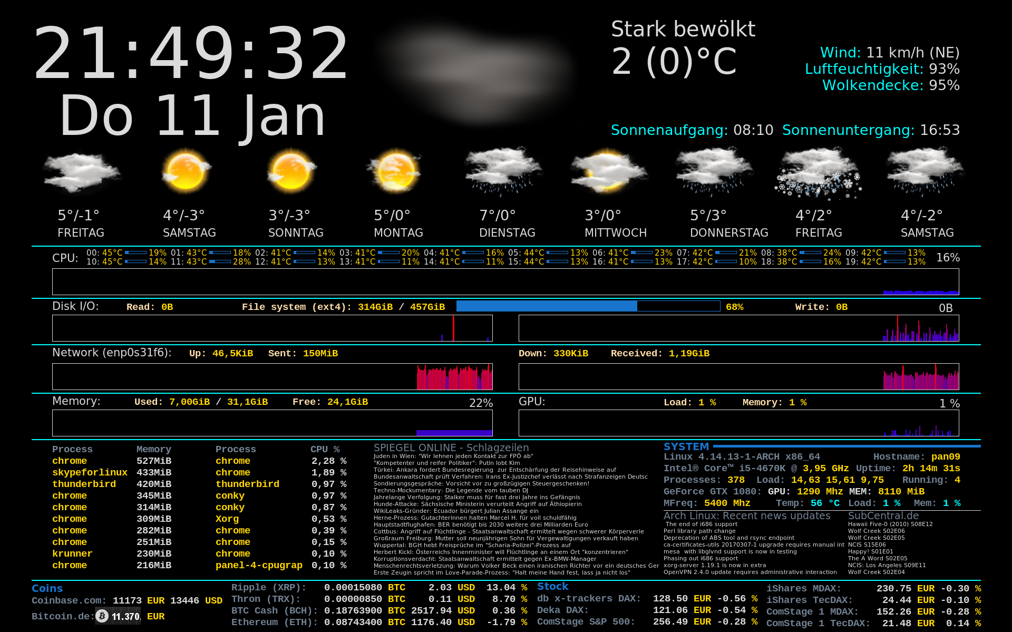Image resolution: width=1012 pixels, height=632 pixels.
Task: Click the skypeforlinux process entry
Action: tap(90, 472)
